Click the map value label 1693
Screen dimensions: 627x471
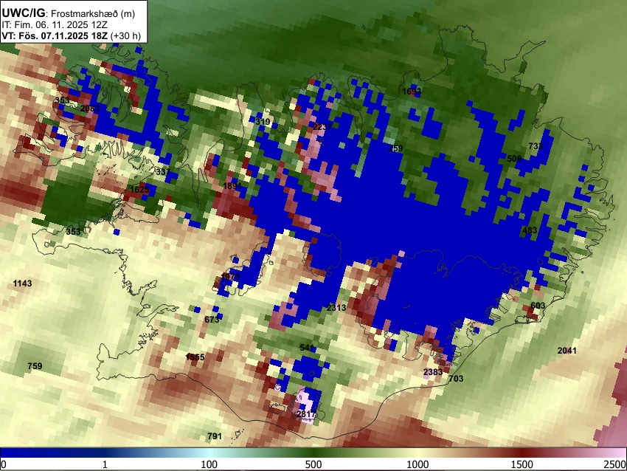tap(412, 92)
